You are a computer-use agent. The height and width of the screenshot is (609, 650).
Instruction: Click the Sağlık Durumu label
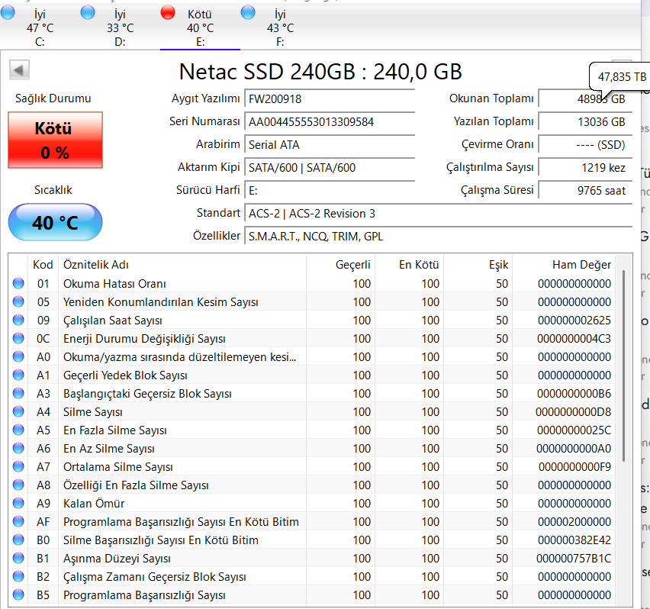point(53,98)
